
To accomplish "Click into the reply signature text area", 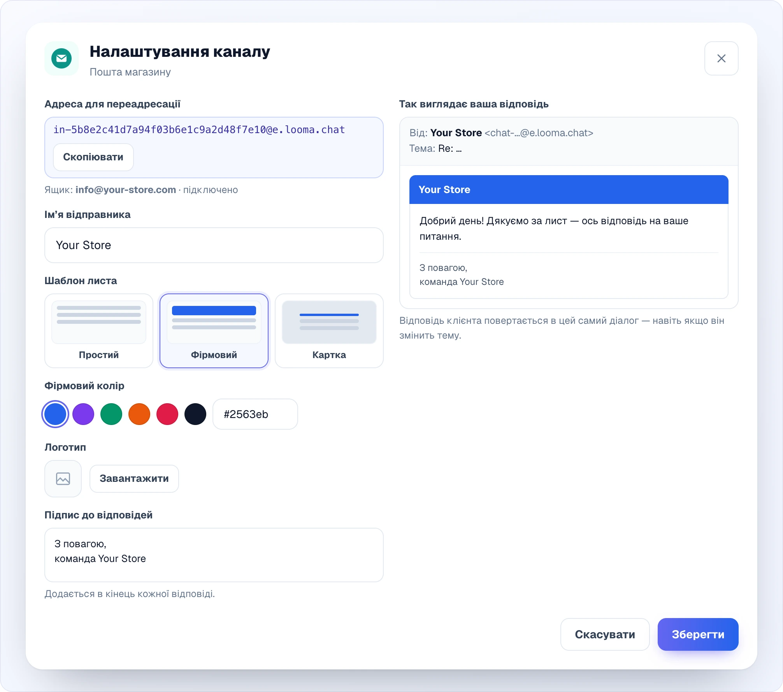I will (214, 555).
